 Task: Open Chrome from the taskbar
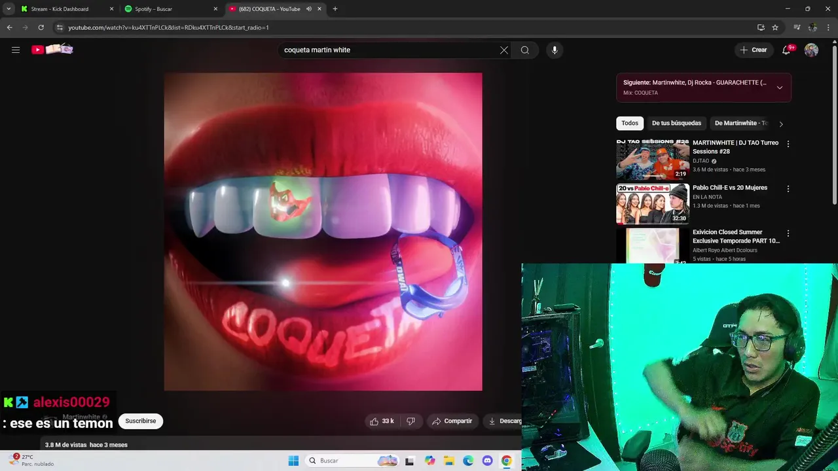(506, 461)
